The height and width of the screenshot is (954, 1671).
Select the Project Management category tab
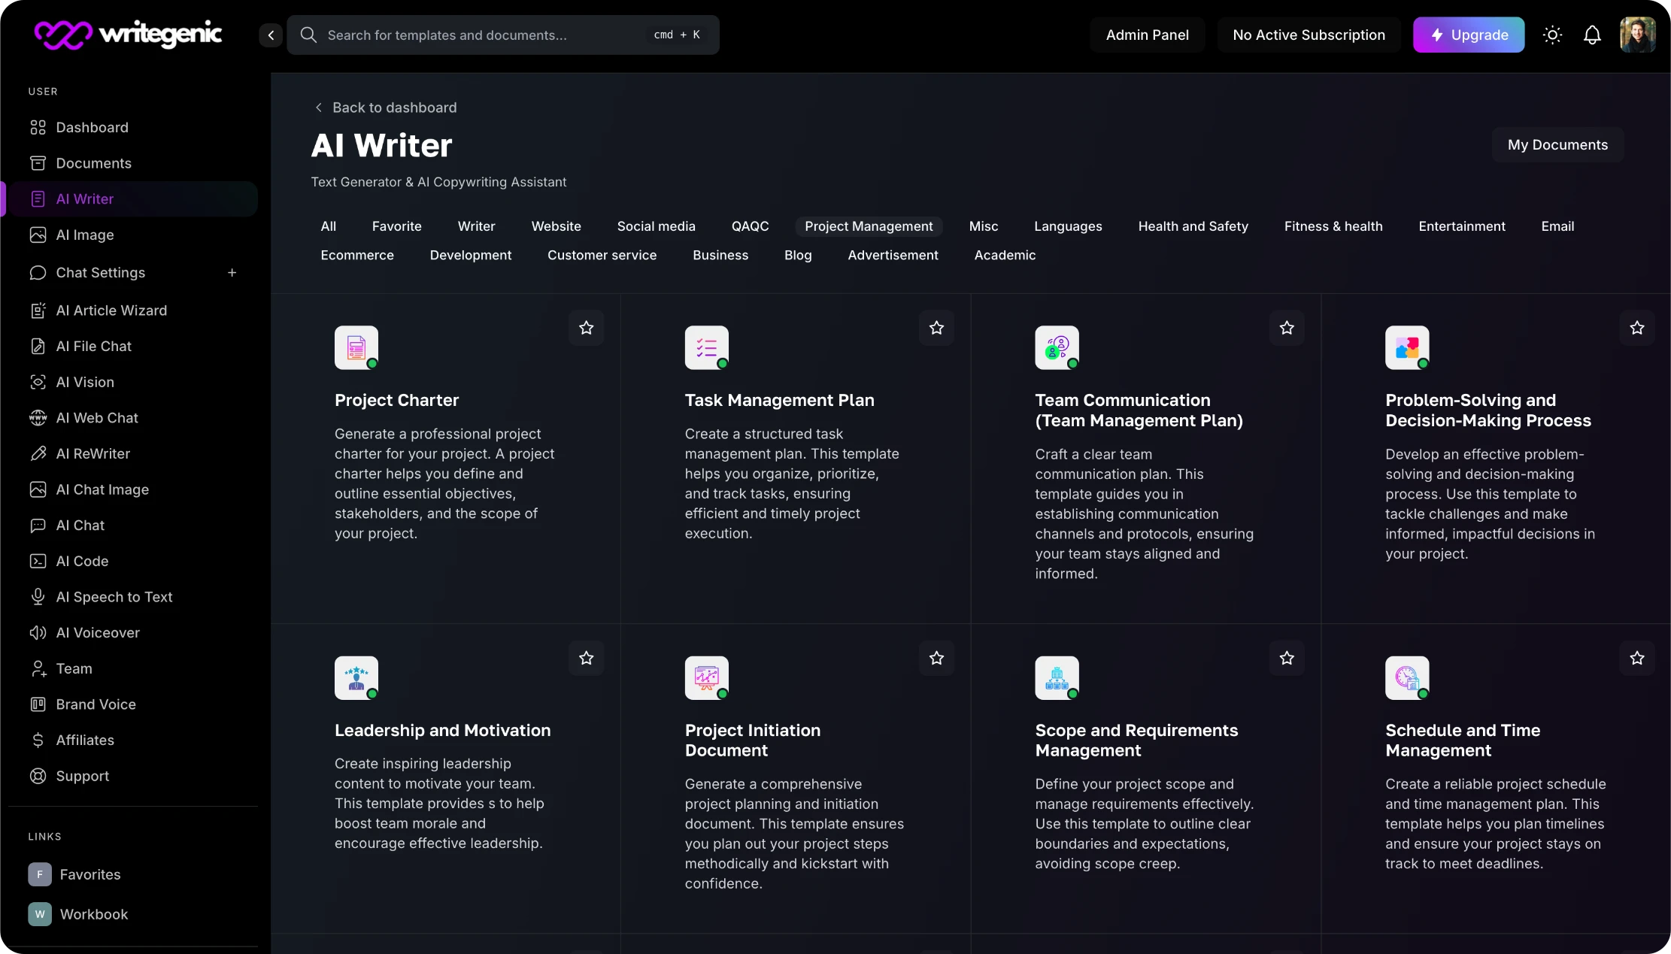tap(869, 226)
